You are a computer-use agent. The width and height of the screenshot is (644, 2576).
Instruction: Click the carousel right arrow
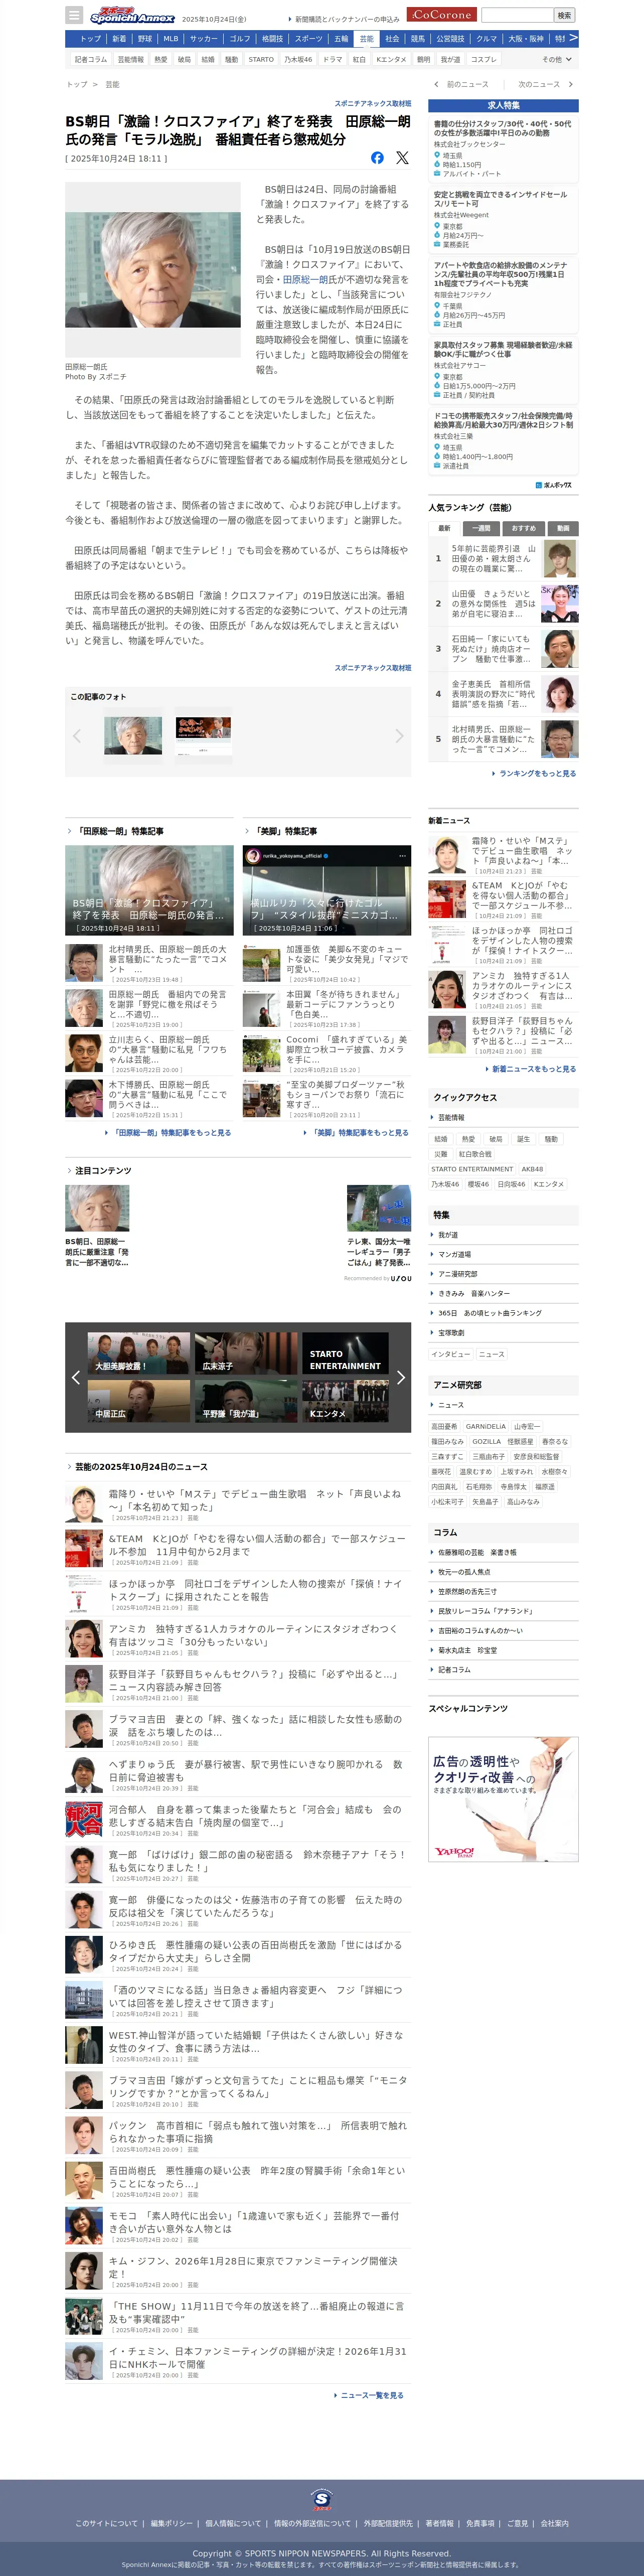click(401, 1377)
